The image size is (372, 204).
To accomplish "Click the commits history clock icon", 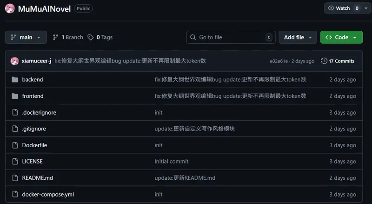I will point(324,61).
